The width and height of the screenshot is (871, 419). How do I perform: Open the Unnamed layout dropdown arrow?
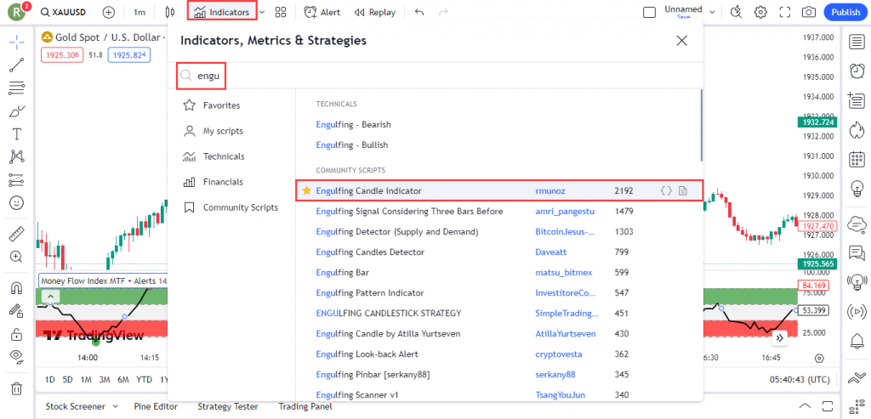point(712,12)
